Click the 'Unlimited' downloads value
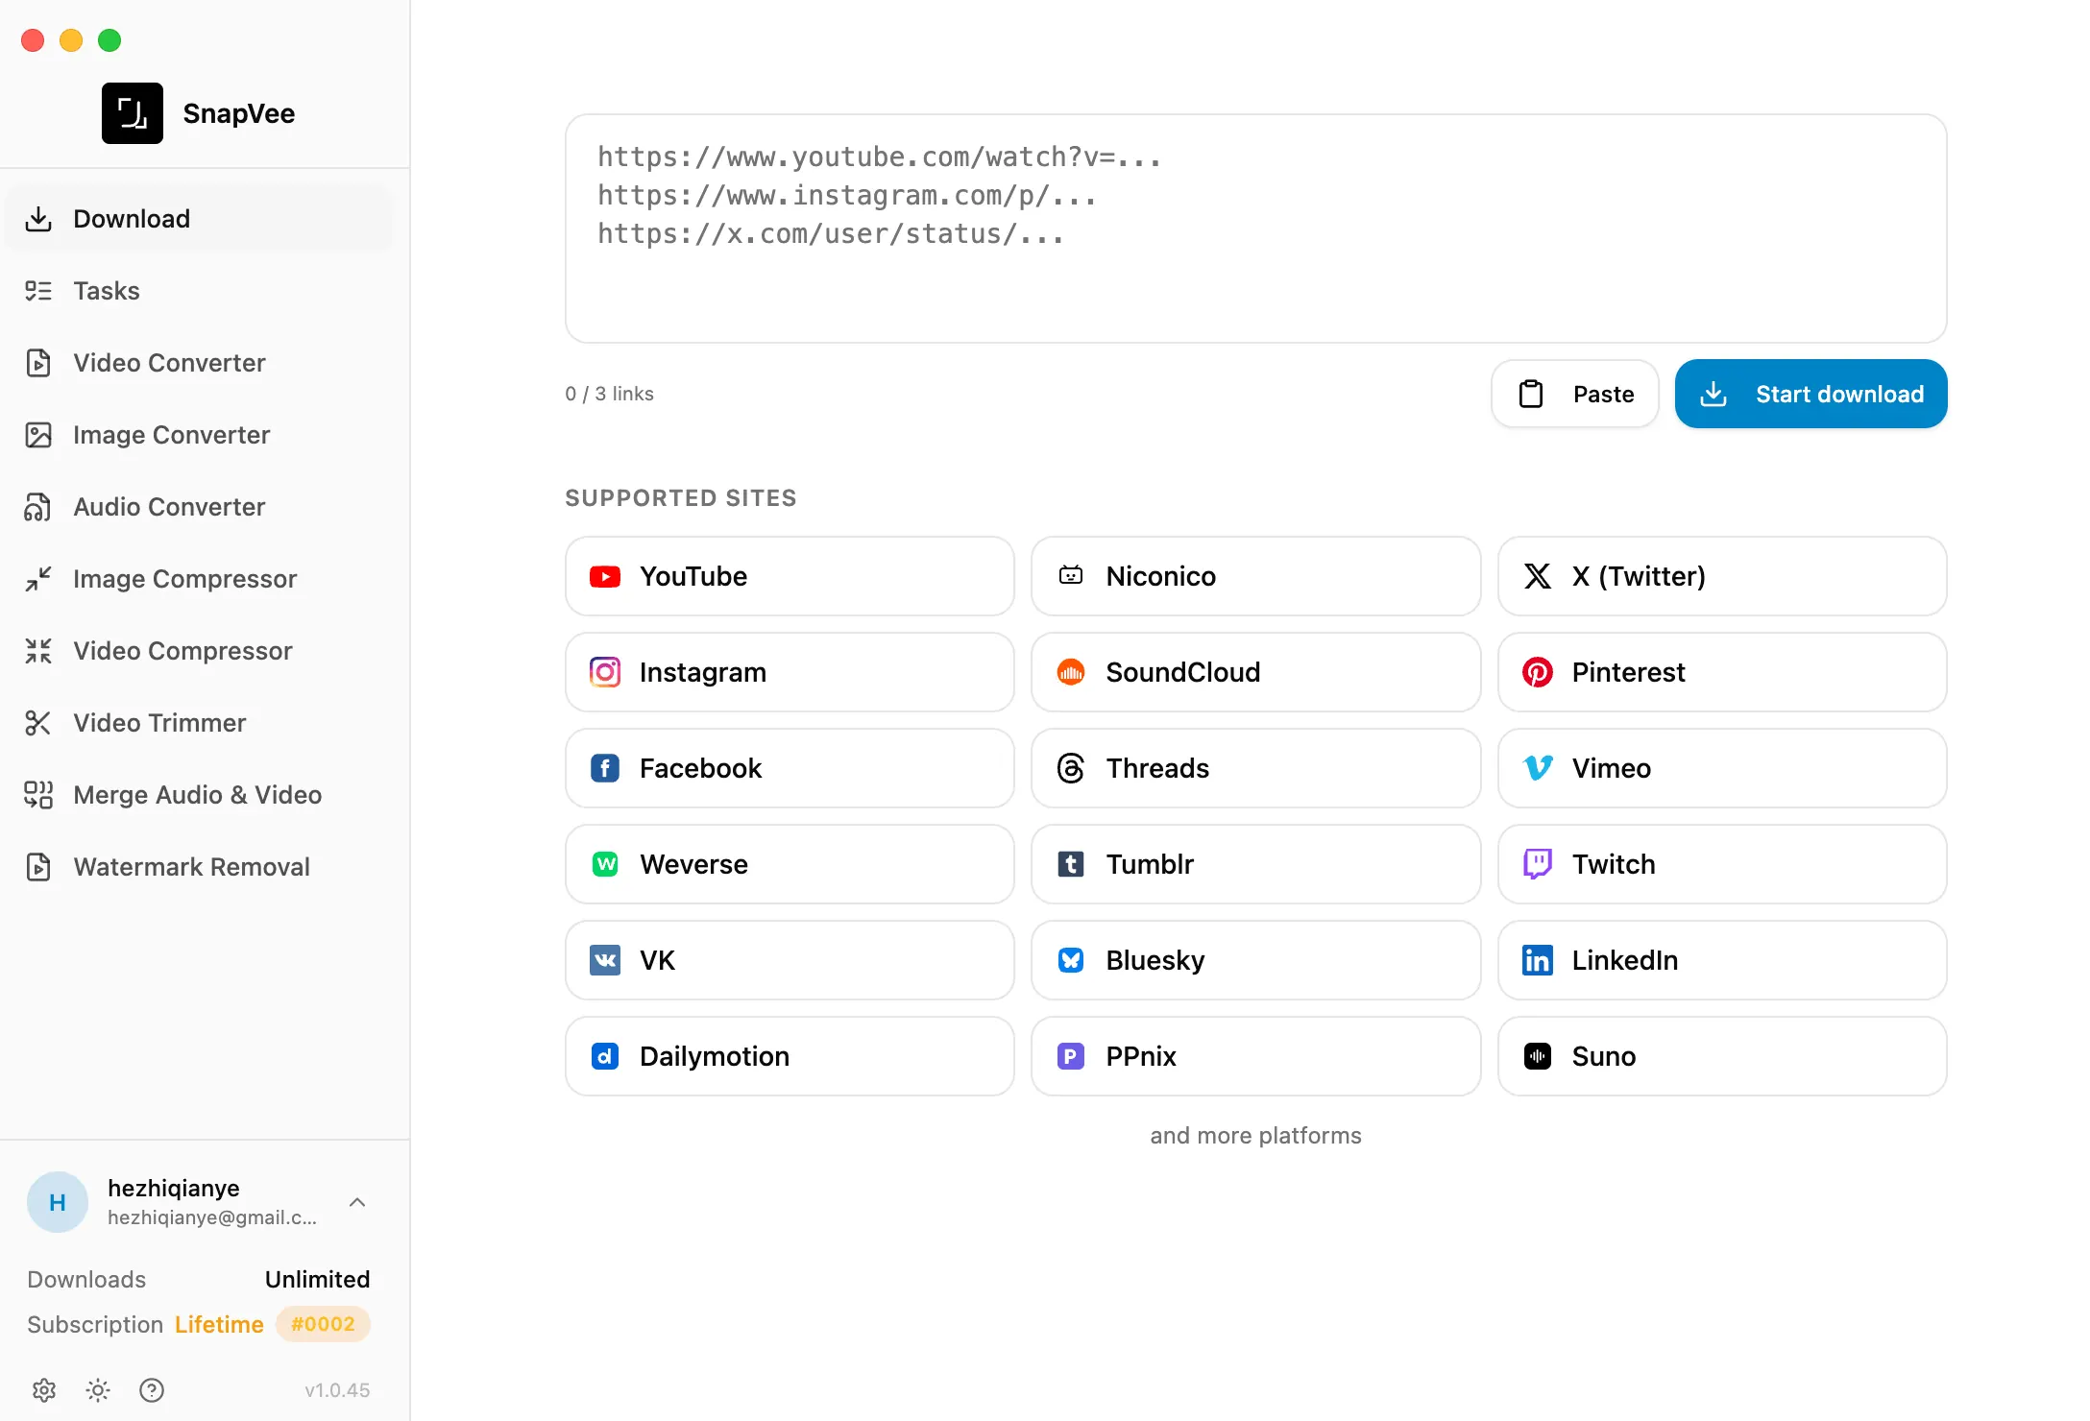 tap(318, 1280)
